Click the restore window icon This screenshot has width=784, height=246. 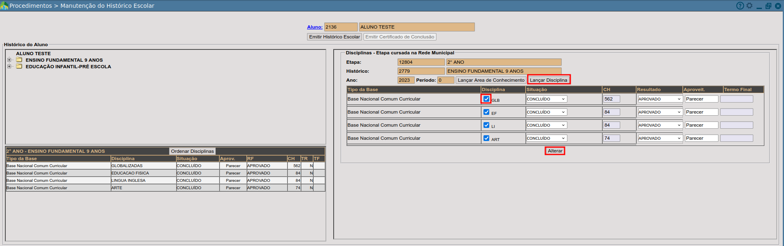pyautogui.click(x=768, y=6)
